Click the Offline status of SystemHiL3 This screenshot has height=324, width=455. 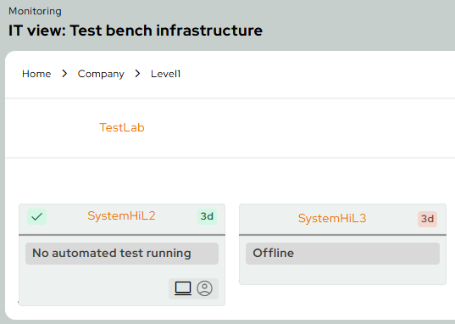(342, 254)
